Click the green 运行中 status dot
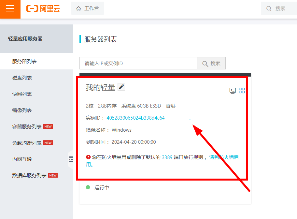The image size is (297, 219). 88,187
